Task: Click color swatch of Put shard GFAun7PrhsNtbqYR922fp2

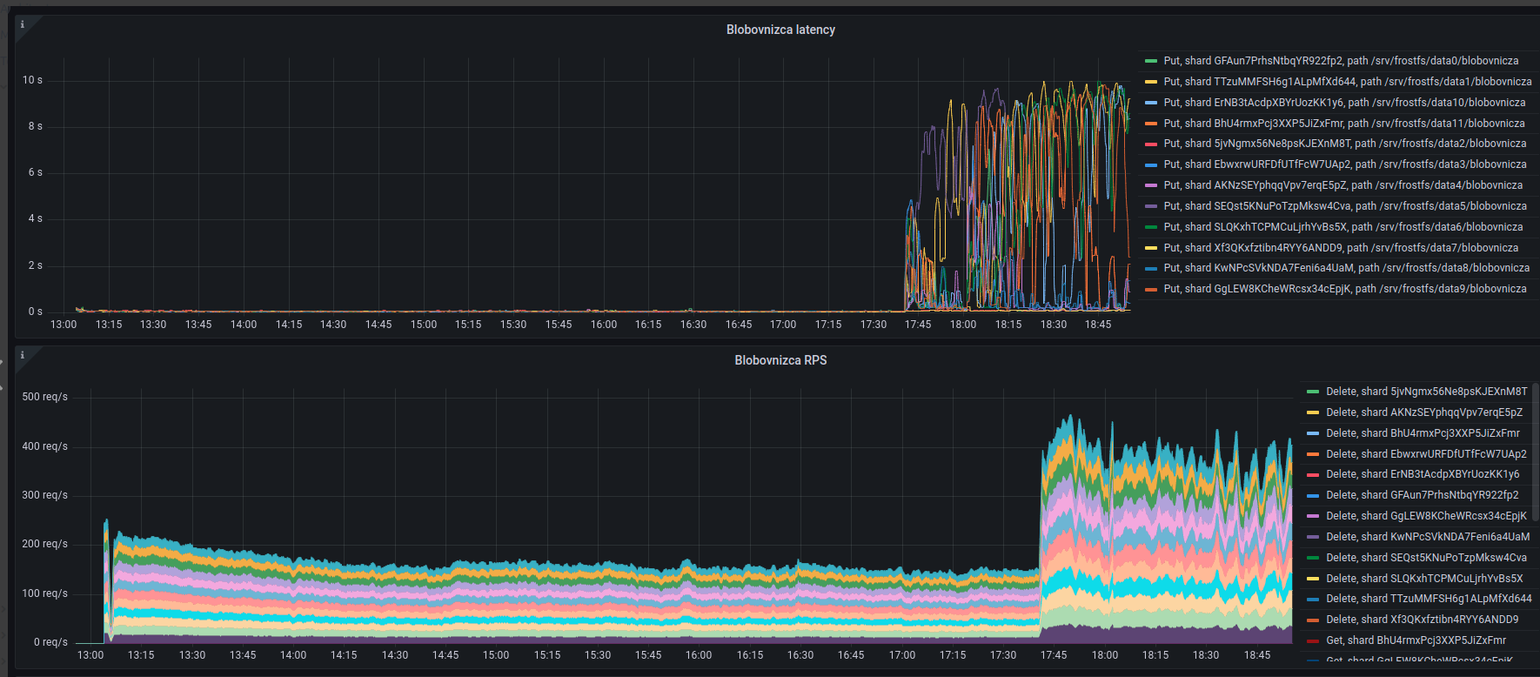Action: coord(1151,61)
